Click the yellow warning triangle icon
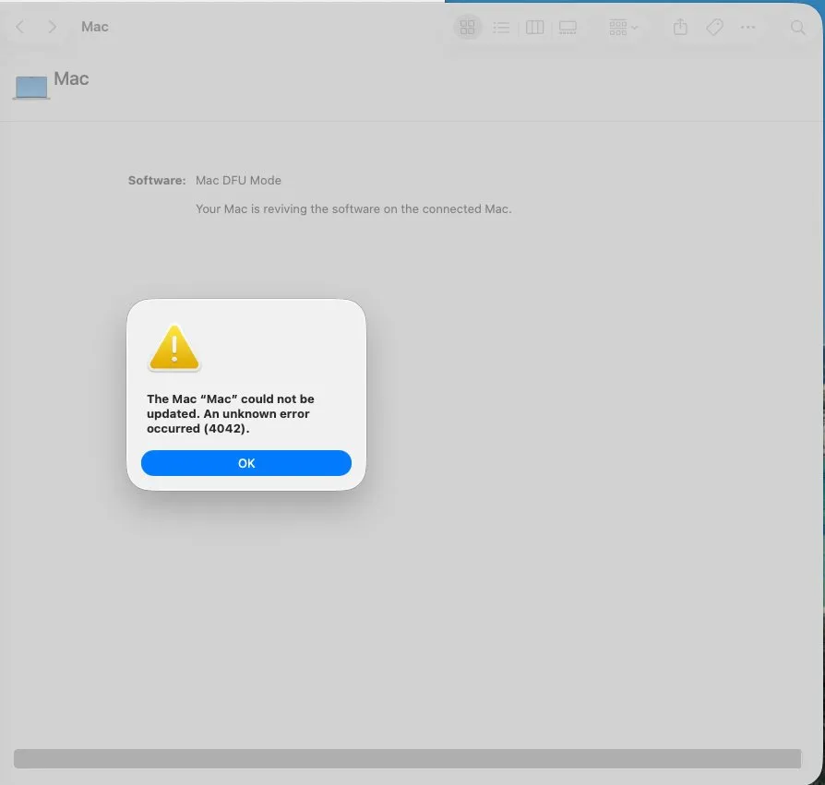Screen dimensions: 825x785 click(174, 348)
